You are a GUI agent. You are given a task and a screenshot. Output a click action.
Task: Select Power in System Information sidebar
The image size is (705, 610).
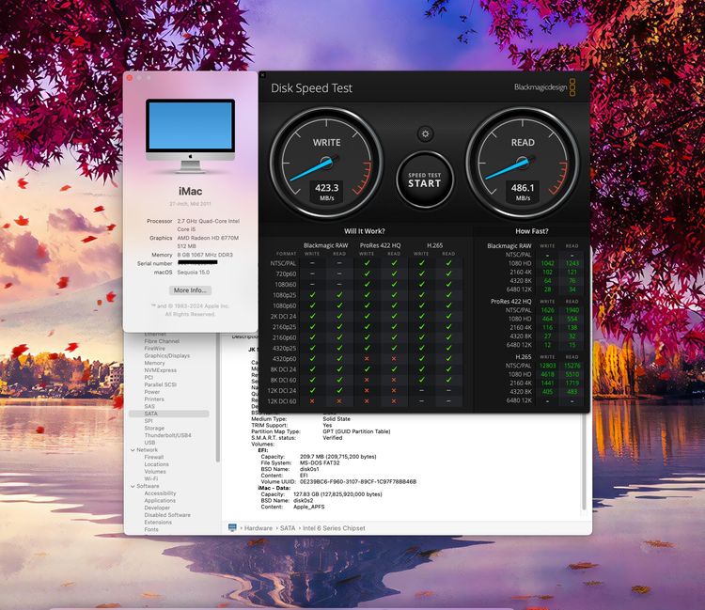tap(152, 392)
